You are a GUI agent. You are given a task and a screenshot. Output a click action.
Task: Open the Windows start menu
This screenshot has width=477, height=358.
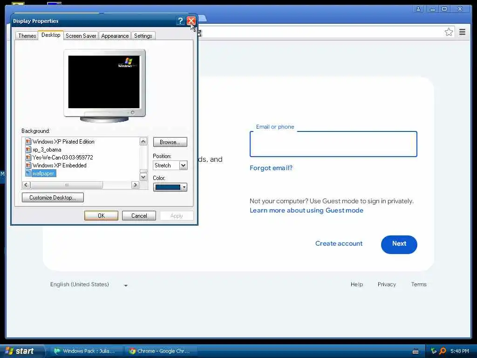pos(20,351)
